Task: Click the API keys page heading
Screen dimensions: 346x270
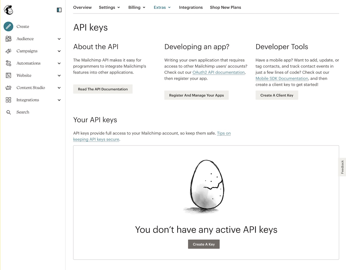Action: click(91, 27)
